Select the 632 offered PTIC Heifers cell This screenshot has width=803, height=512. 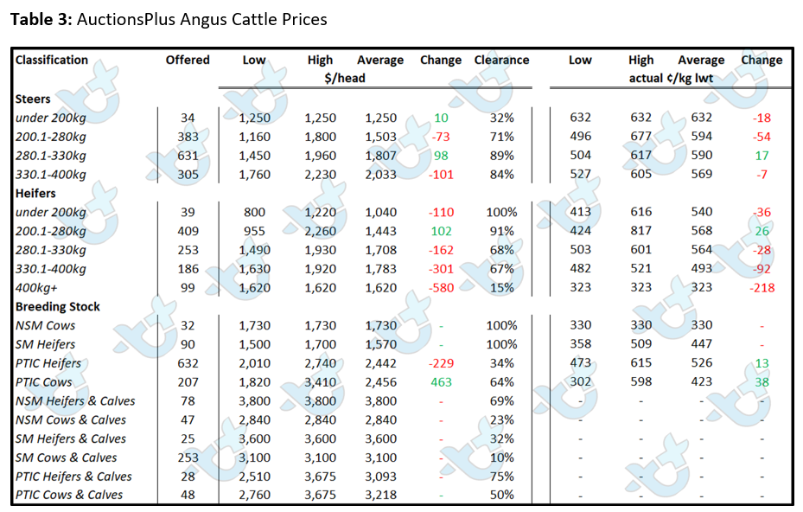tap(188, 363)
